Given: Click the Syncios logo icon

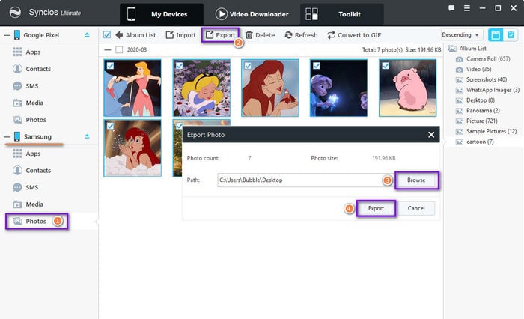Looking at the screenshot, I should 15,13.
